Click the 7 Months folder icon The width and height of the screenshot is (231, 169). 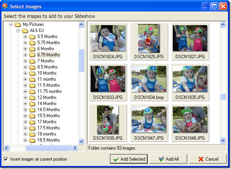tap(32, 61)
